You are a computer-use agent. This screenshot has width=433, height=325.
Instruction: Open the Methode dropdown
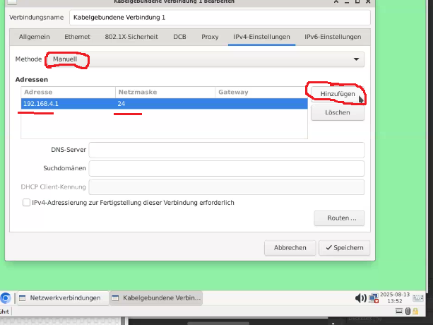[205, 59]
